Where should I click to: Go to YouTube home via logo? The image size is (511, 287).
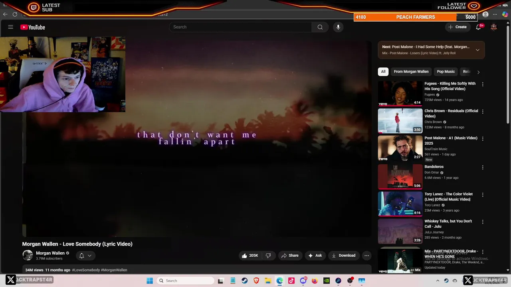point(33,27)
